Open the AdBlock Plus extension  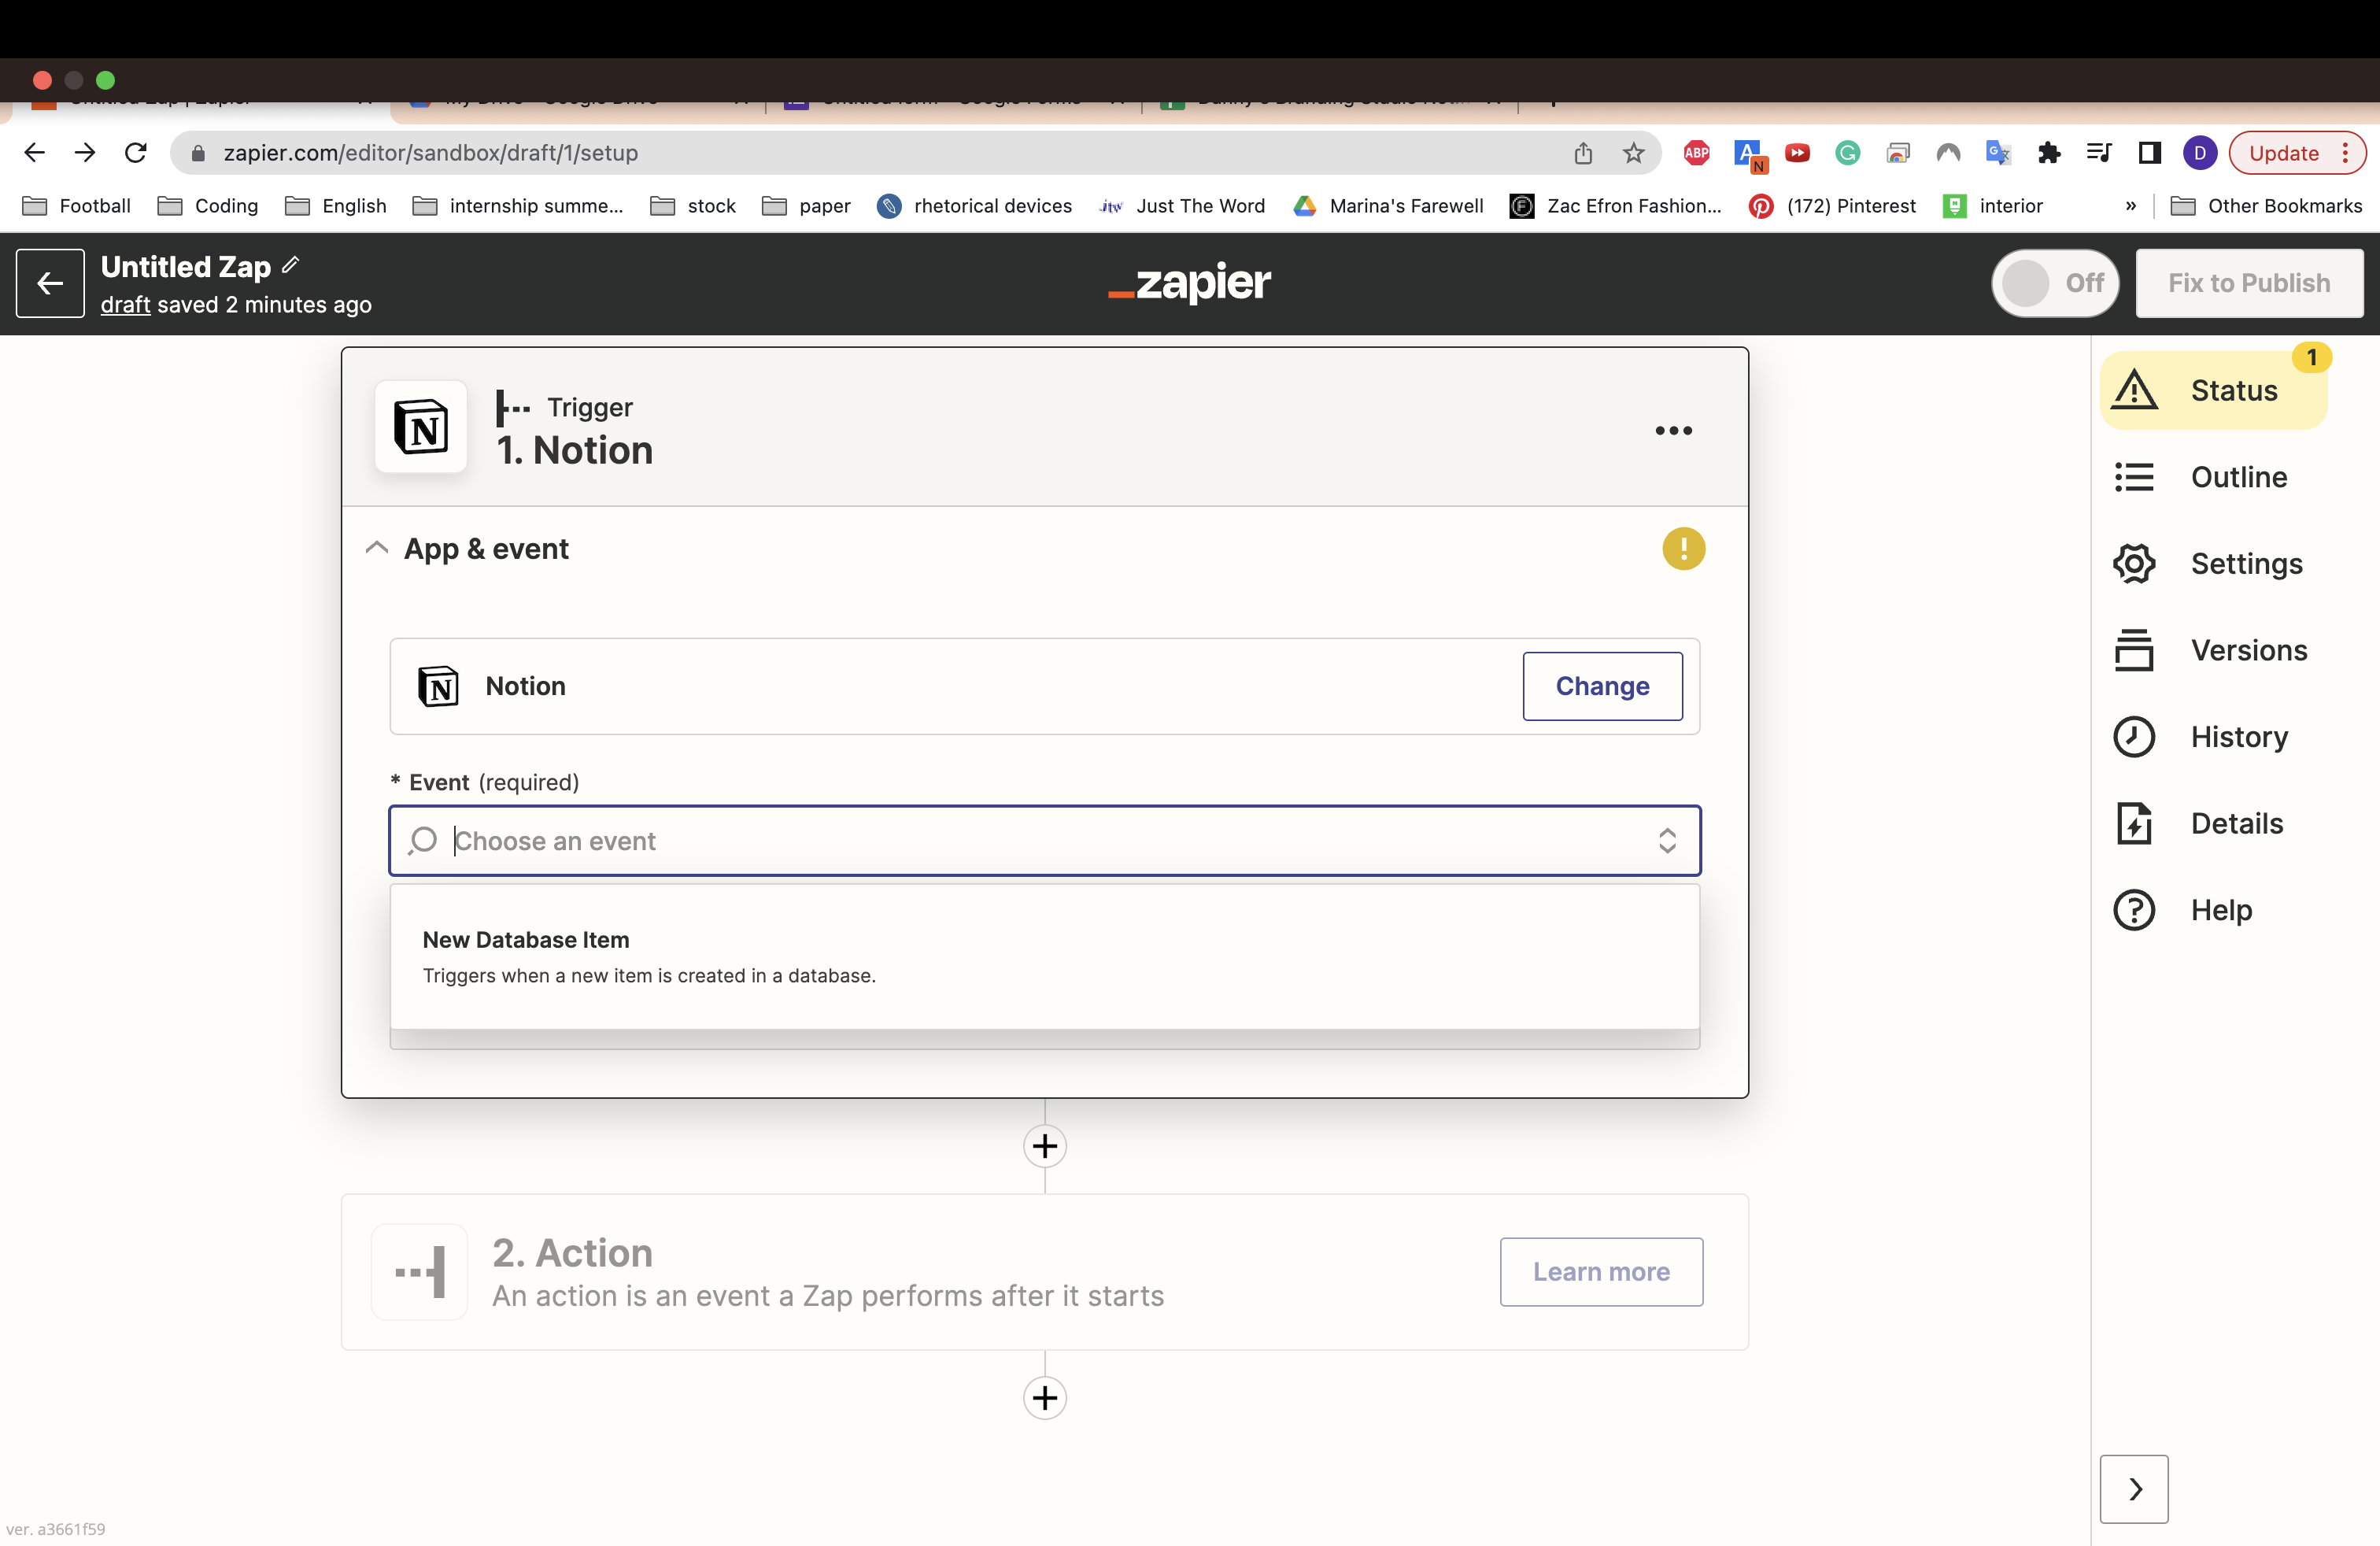(1697, 153)
